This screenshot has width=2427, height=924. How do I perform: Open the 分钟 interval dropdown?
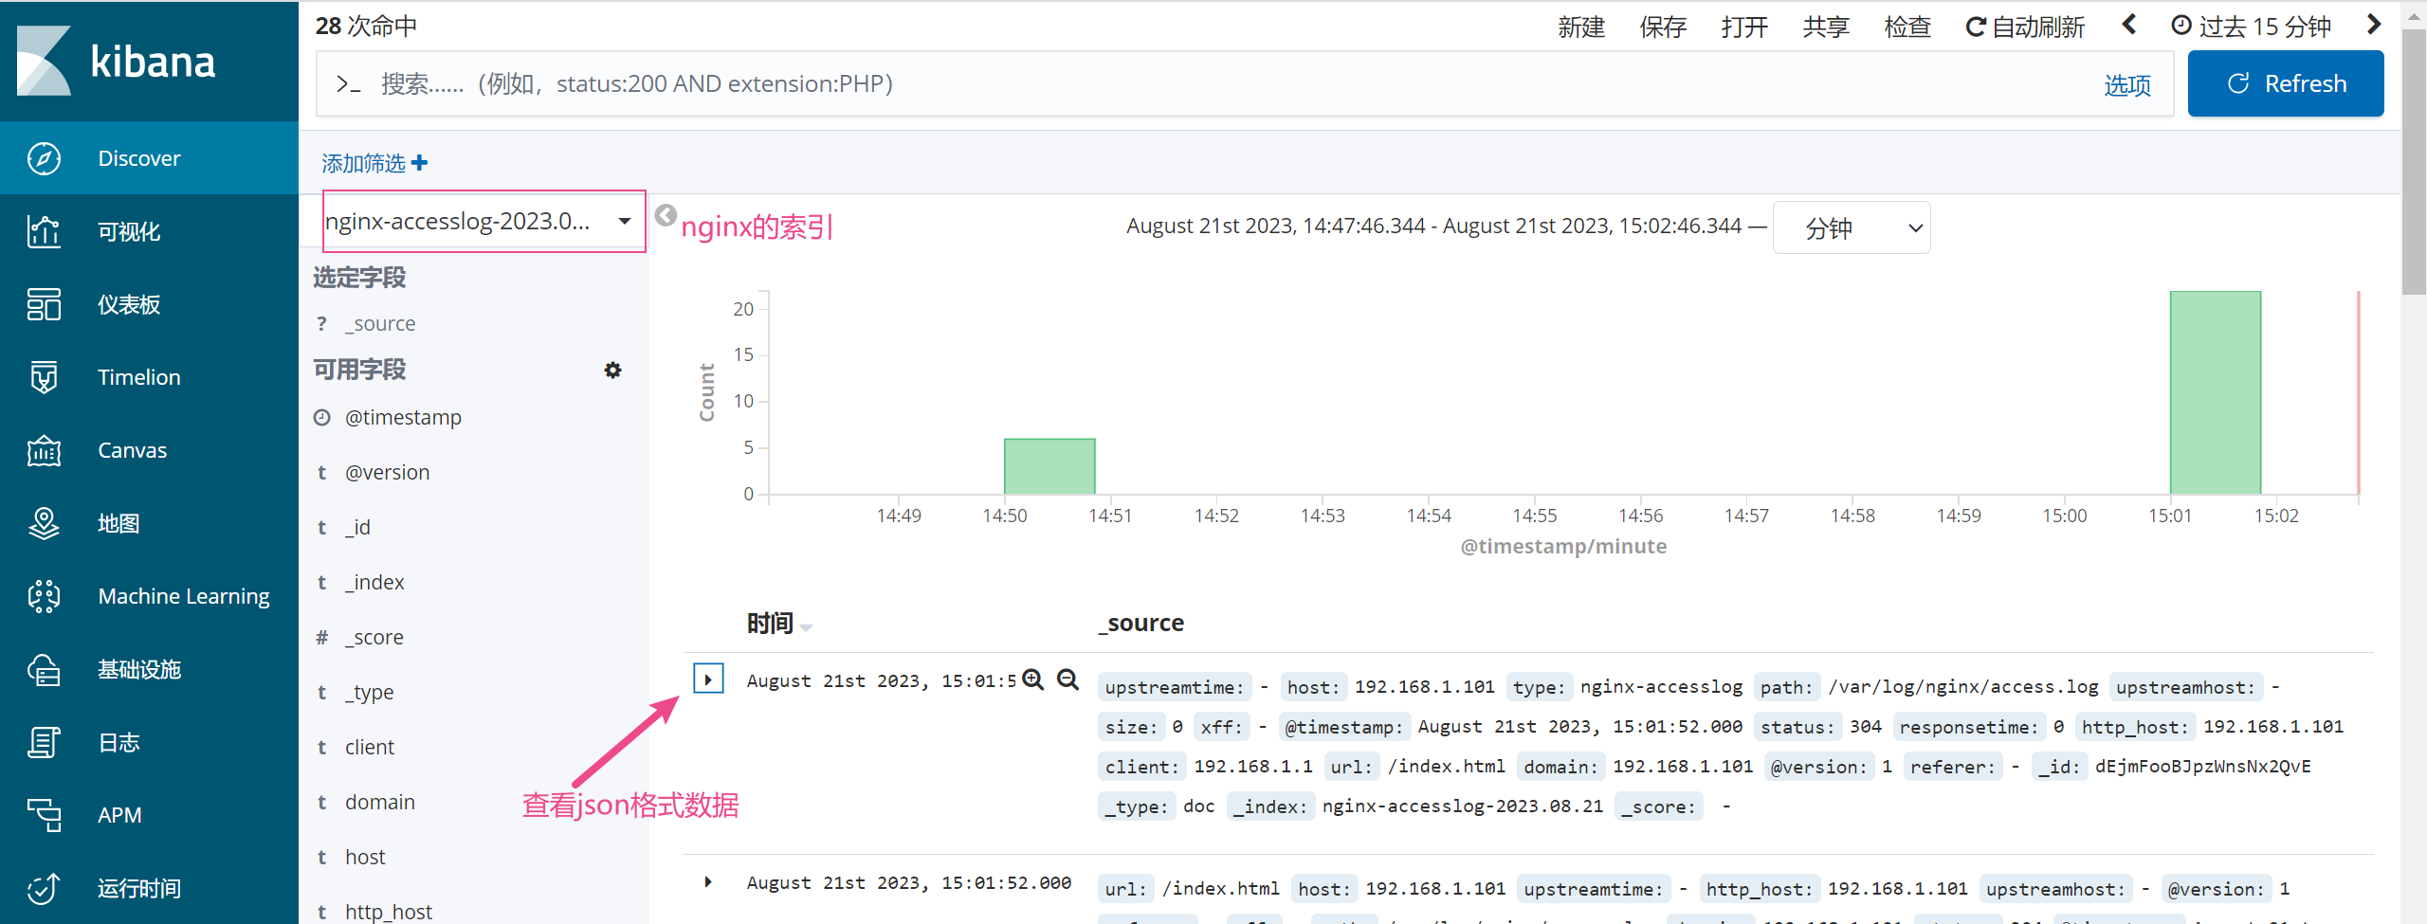(1851, 227)
